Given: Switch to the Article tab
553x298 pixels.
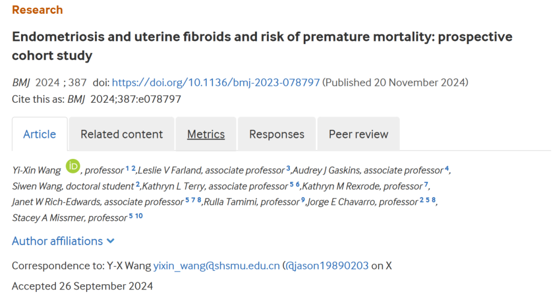Looking at the screenshot, I should pos(39,134).
